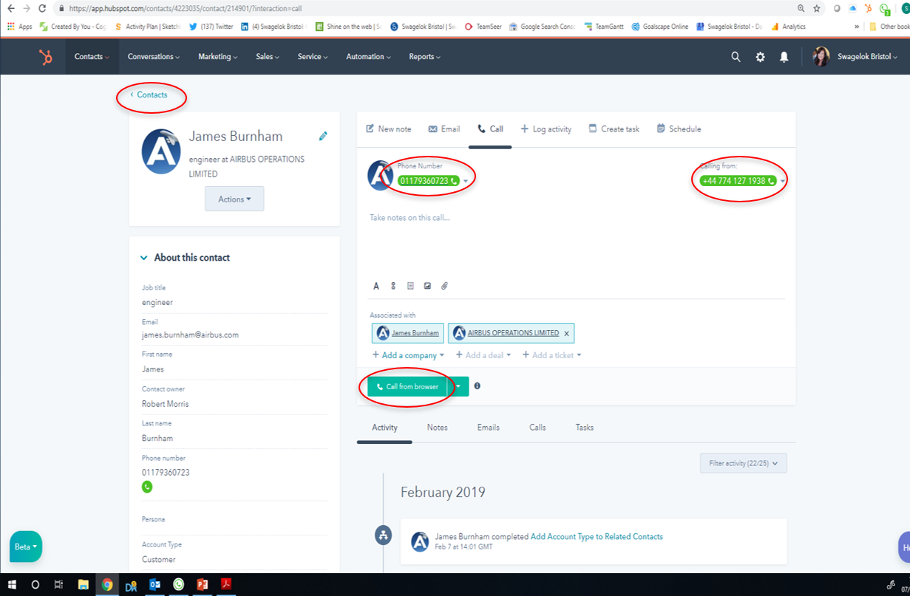Select the Activity timeline tab

384,428
